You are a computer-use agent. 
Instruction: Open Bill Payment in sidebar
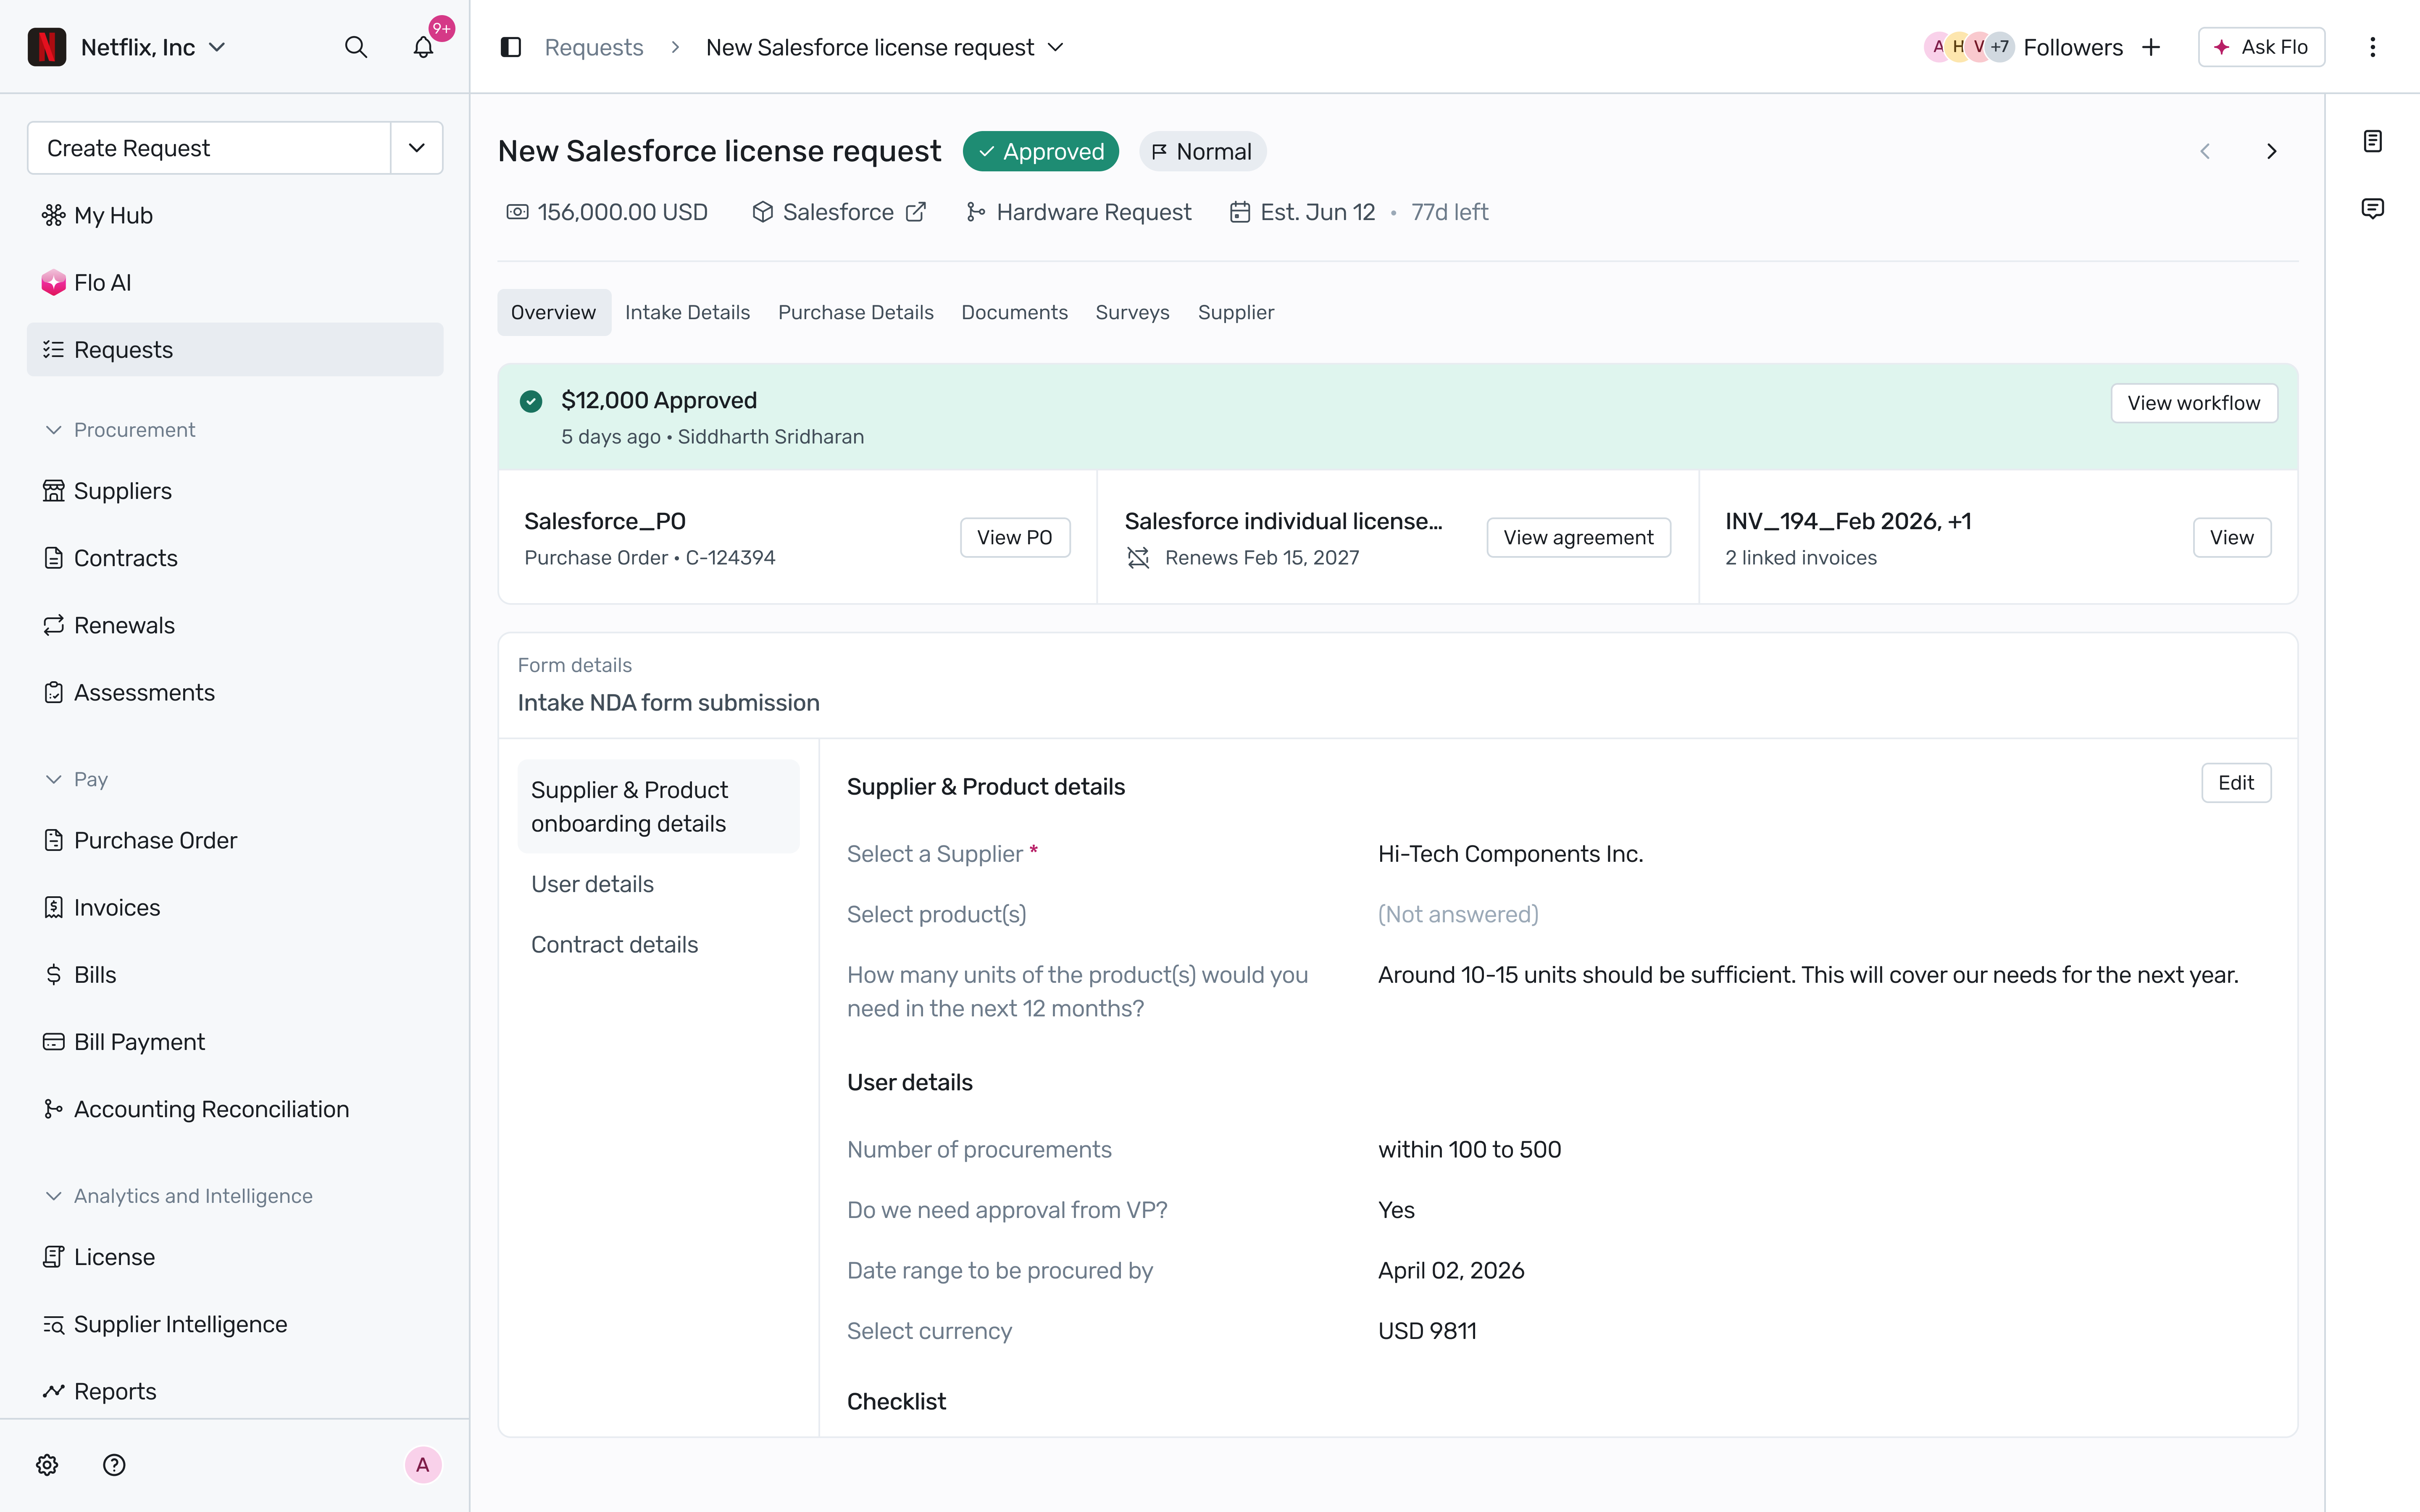[235, 1042]
